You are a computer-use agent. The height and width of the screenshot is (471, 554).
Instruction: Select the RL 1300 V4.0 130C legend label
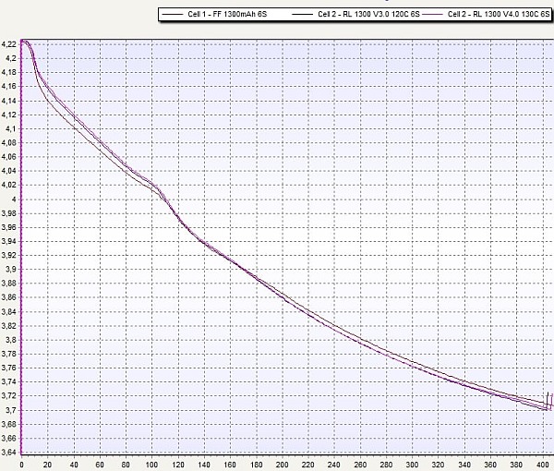[499, 16]
